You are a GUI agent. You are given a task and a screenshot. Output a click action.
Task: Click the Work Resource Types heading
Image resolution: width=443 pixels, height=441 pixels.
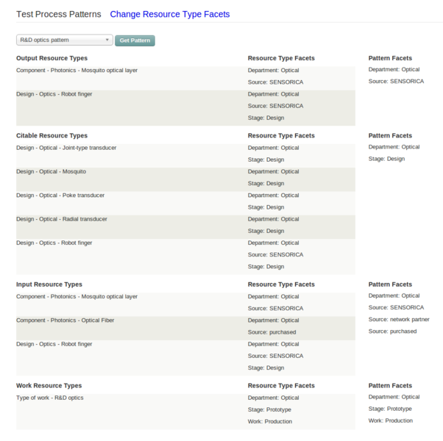pyautogui.click(x=49, y=386)
